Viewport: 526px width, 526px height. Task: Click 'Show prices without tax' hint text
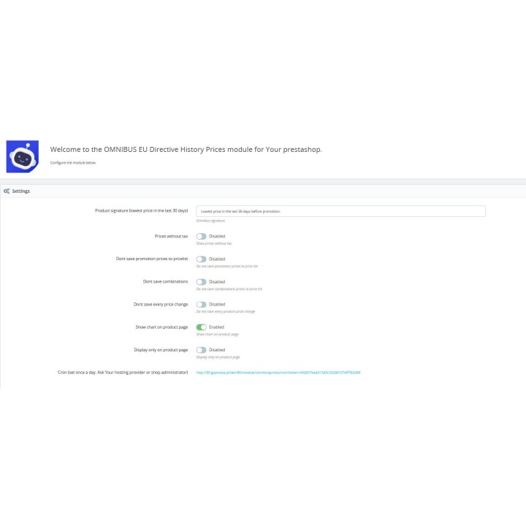tap(214, 243)
